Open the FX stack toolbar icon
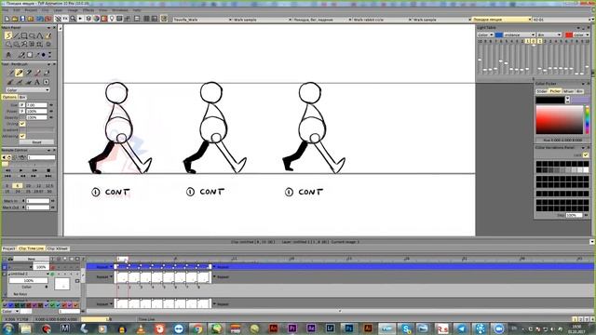This screenshot has width=596, height=335. pyautogui.click(x=65, y=19)
